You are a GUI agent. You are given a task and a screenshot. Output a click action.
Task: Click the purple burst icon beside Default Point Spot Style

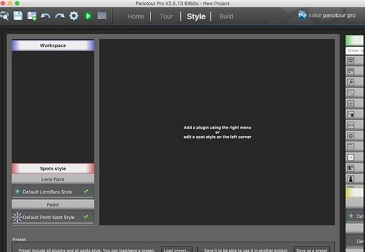pos(17,217)
